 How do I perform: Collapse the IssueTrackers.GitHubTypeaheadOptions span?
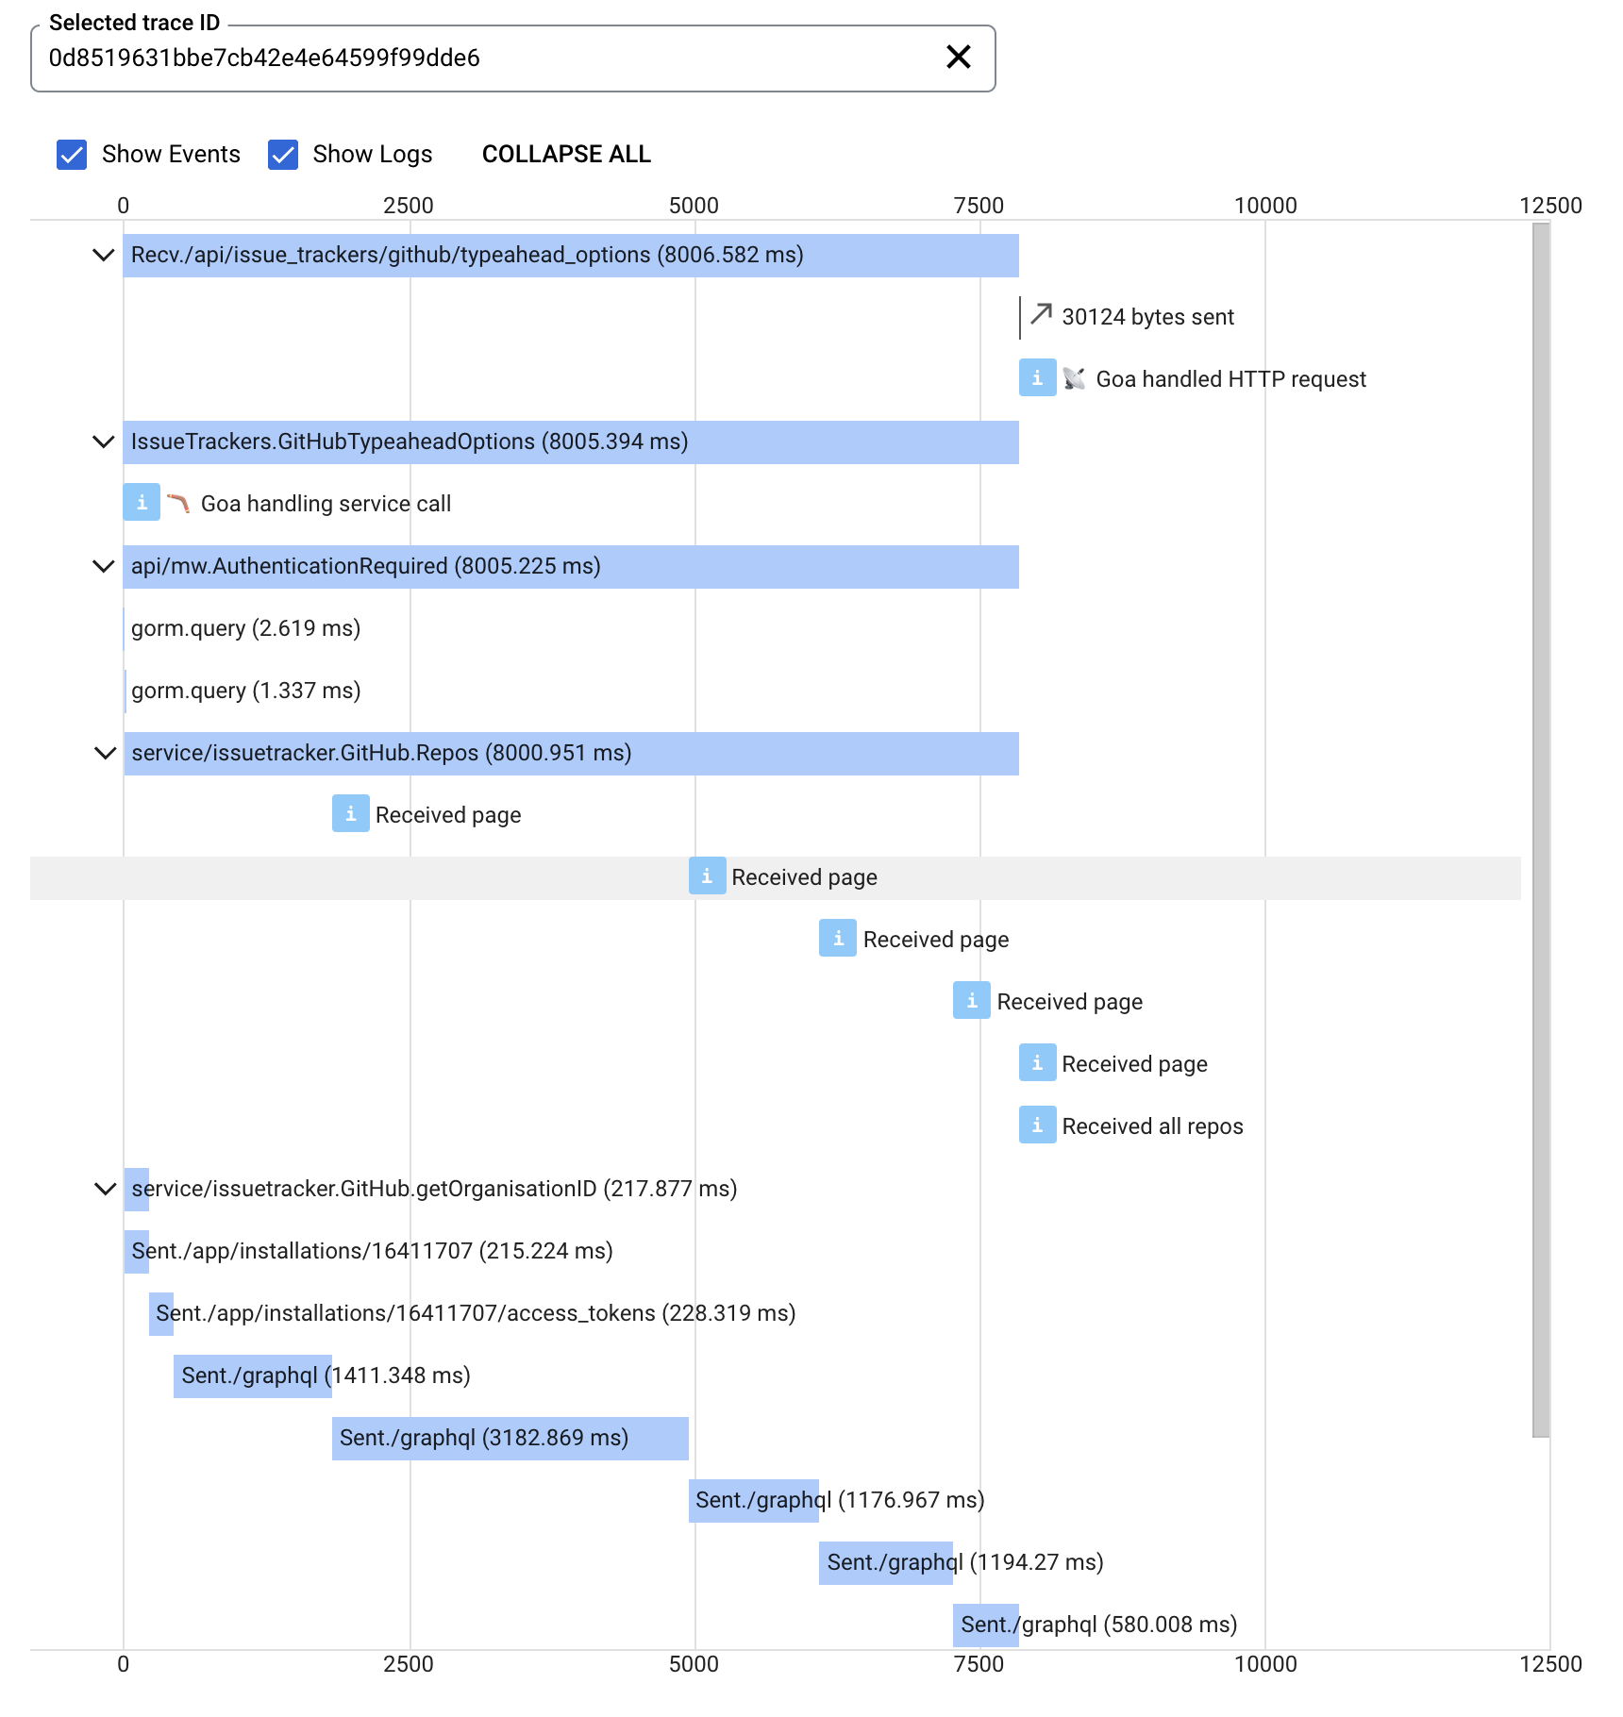[104, 442]
